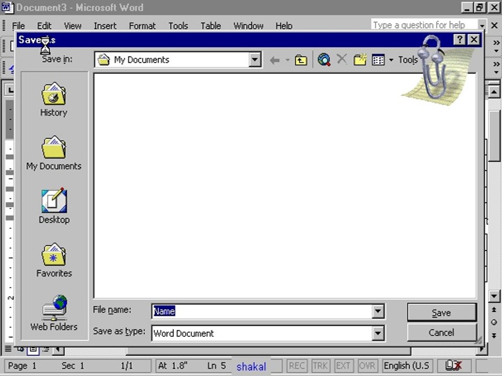The height and width of the screenshot is (376, 502).
Task: Click English (U.S language indicator
Action: (407, 366)
